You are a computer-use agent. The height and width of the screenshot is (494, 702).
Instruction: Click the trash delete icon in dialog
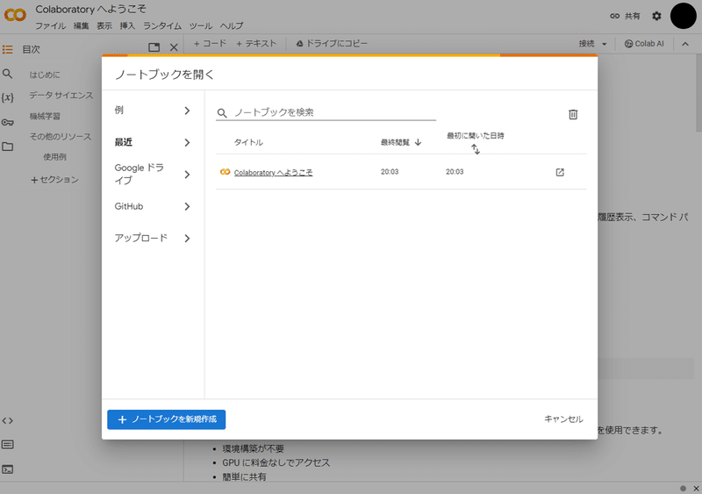pos(573,115)
